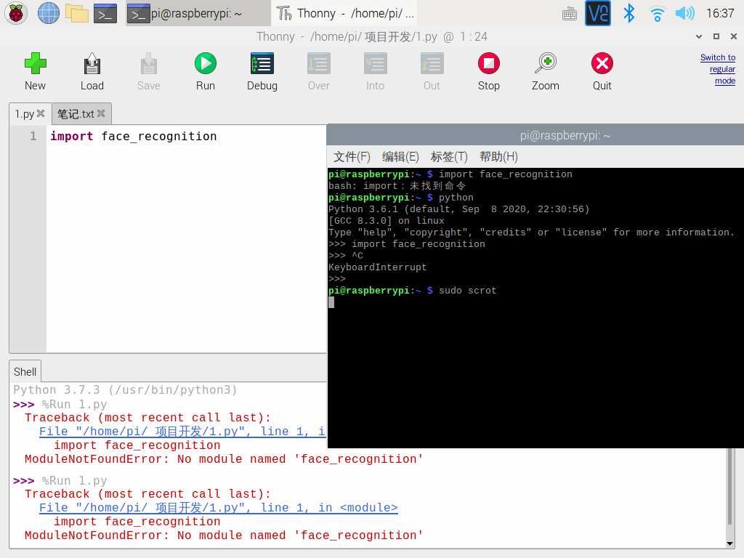Image resolution: width=744 pixels, height=558 pixels.
Task: Close the 1.py editor tab
Action: [x=41, y=113]
